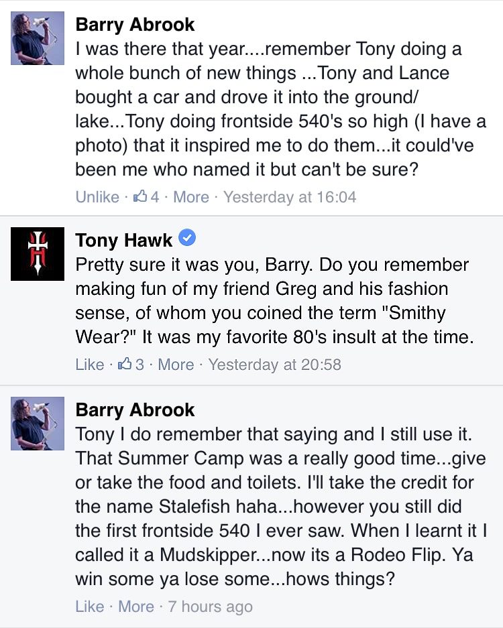Expand More options on Barry's first comment

tap(191, 197)
